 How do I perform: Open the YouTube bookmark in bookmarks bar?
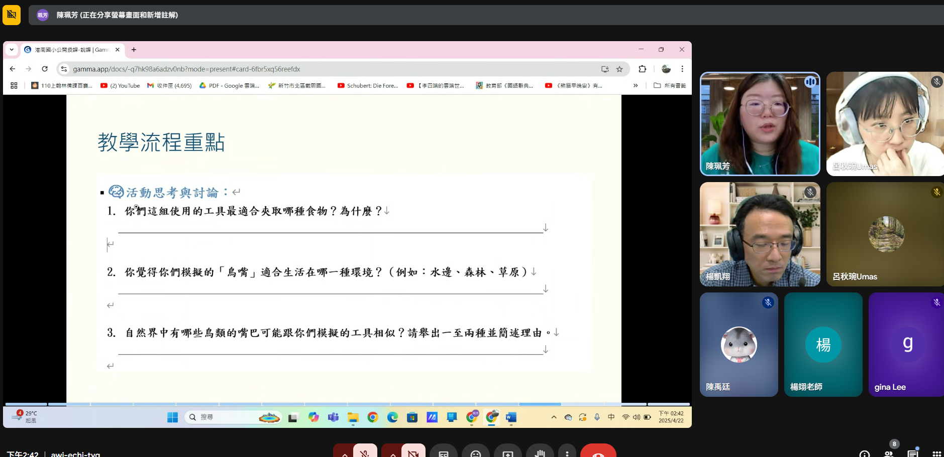point(121,86)
